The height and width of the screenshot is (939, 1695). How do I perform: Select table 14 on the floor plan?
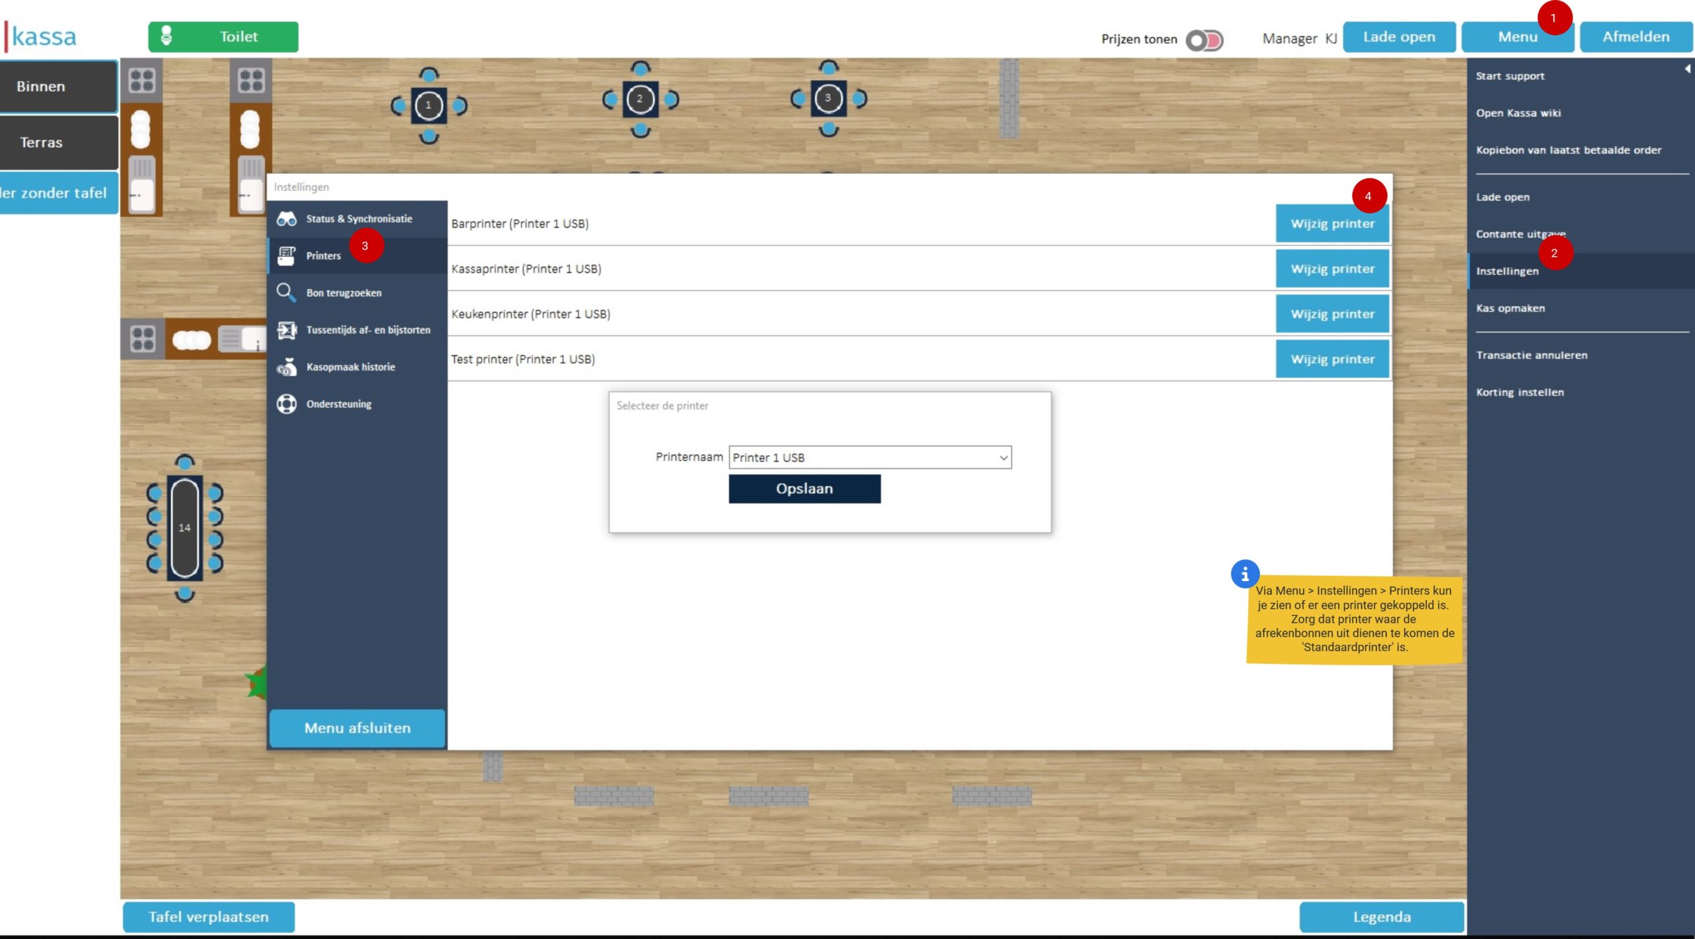[x=184, y=527]
